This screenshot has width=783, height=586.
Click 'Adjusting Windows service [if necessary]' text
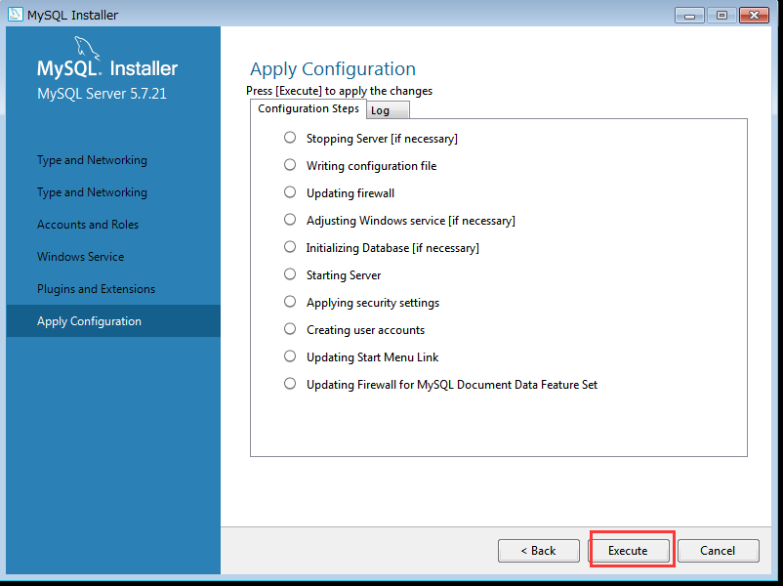tap(411, 221)
